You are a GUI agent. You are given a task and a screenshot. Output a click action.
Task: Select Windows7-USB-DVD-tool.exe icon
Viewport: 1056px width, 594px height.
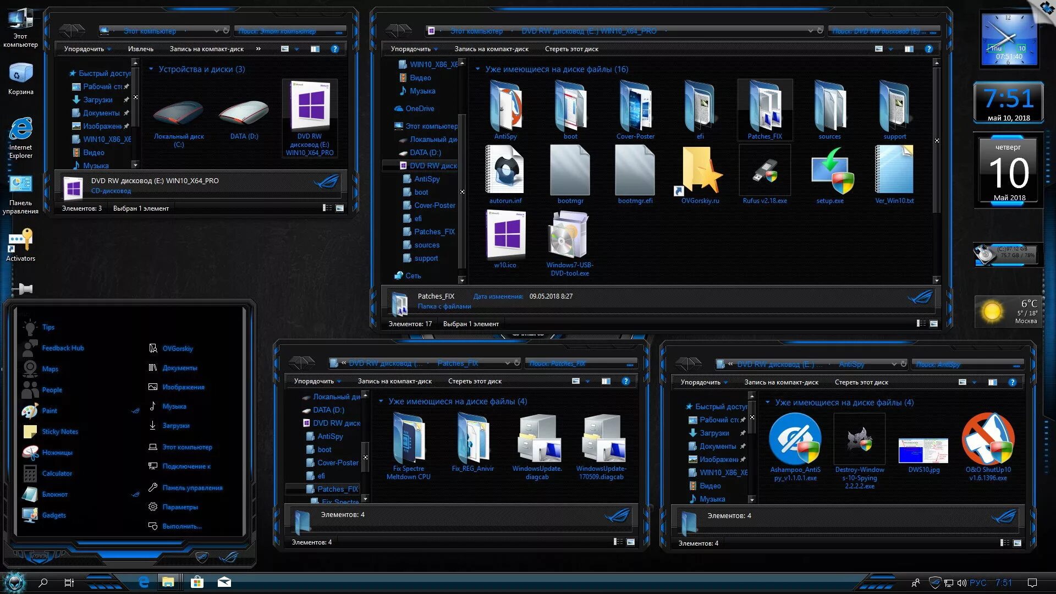point(570,243)
